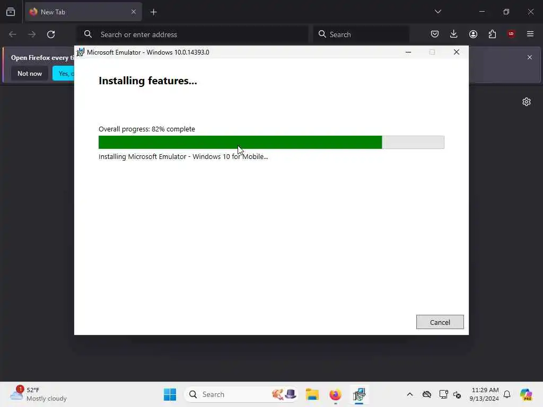Select the New Tab tab in Firefox

[83, 12]
